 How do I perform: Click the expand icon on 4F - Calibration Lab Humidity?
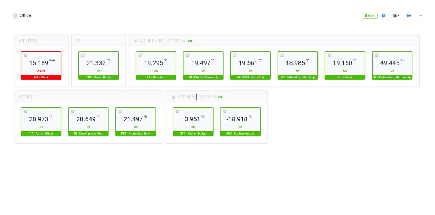pos(376,55)
